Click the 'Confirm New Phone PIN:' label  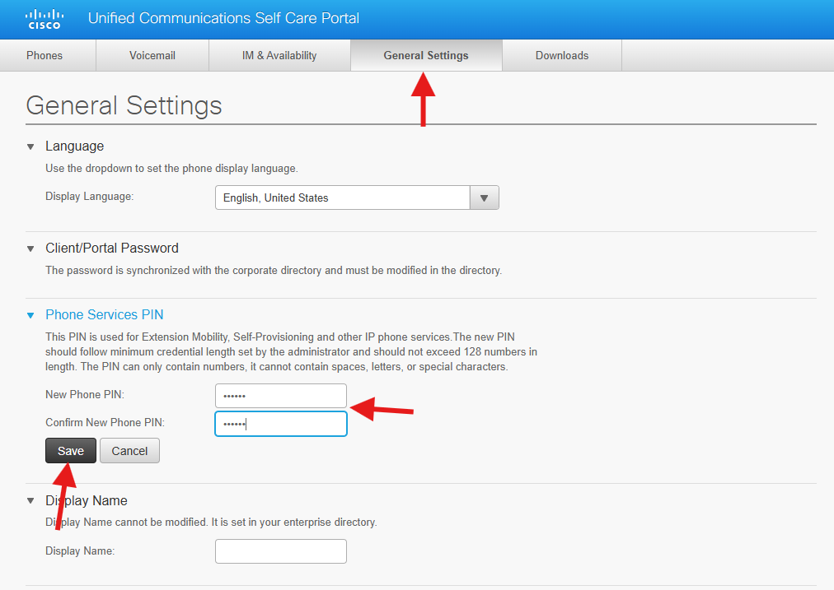[105, 422]
